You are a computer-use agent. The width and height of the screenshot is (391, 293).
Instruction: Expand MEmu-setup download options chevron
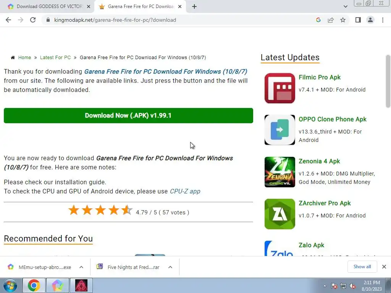81,267
